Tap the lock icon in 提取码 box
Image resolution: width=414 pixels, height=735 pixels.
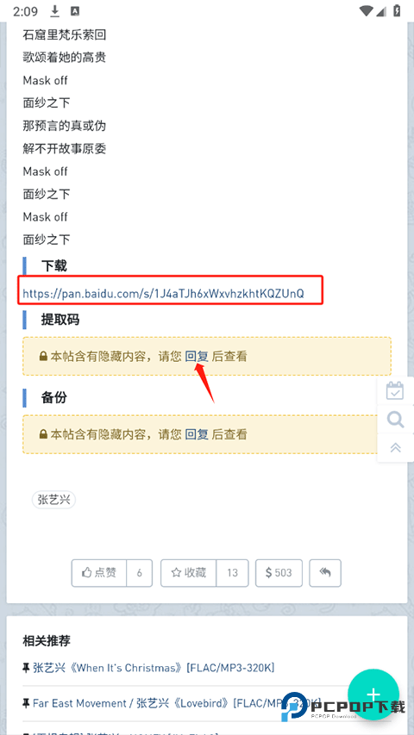click(43, 357)
